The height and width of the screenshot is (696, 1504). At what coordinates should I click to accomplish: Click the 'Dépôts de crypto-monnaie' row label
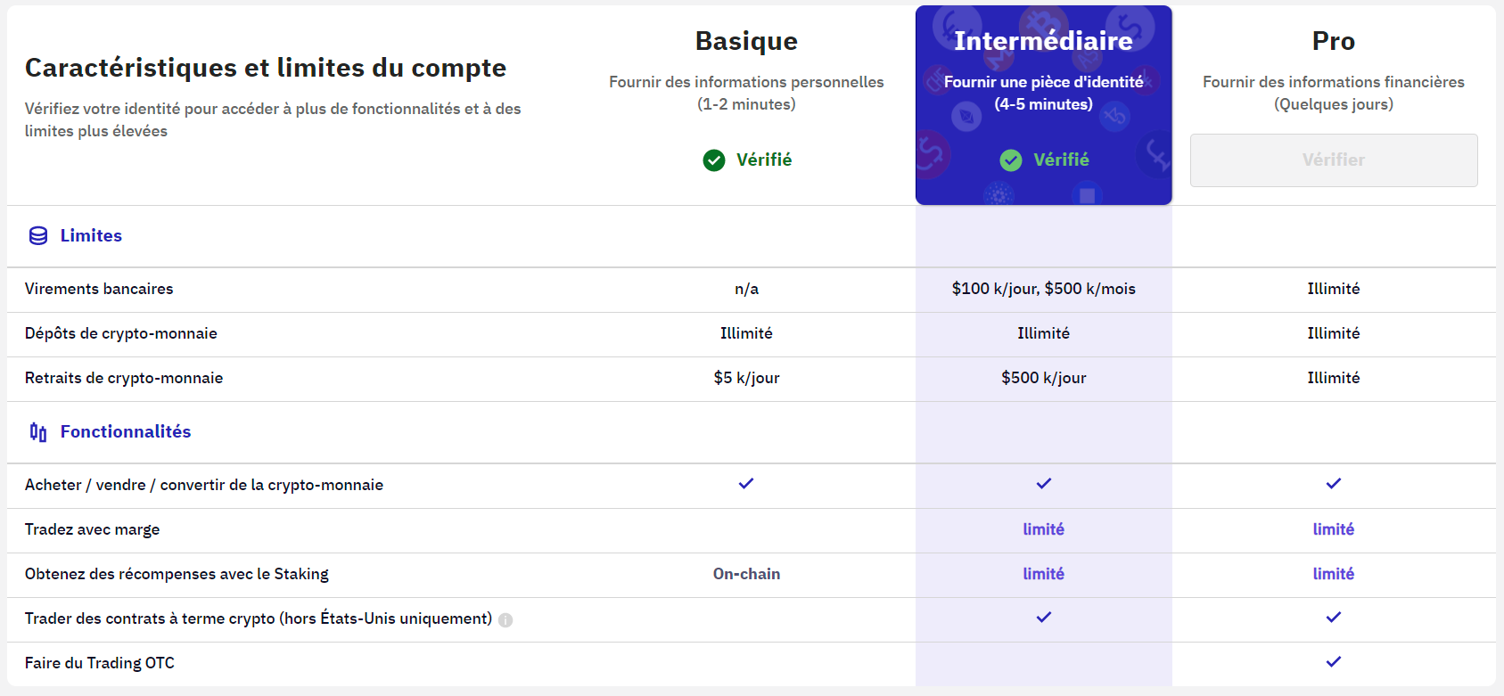pos(121,333)
